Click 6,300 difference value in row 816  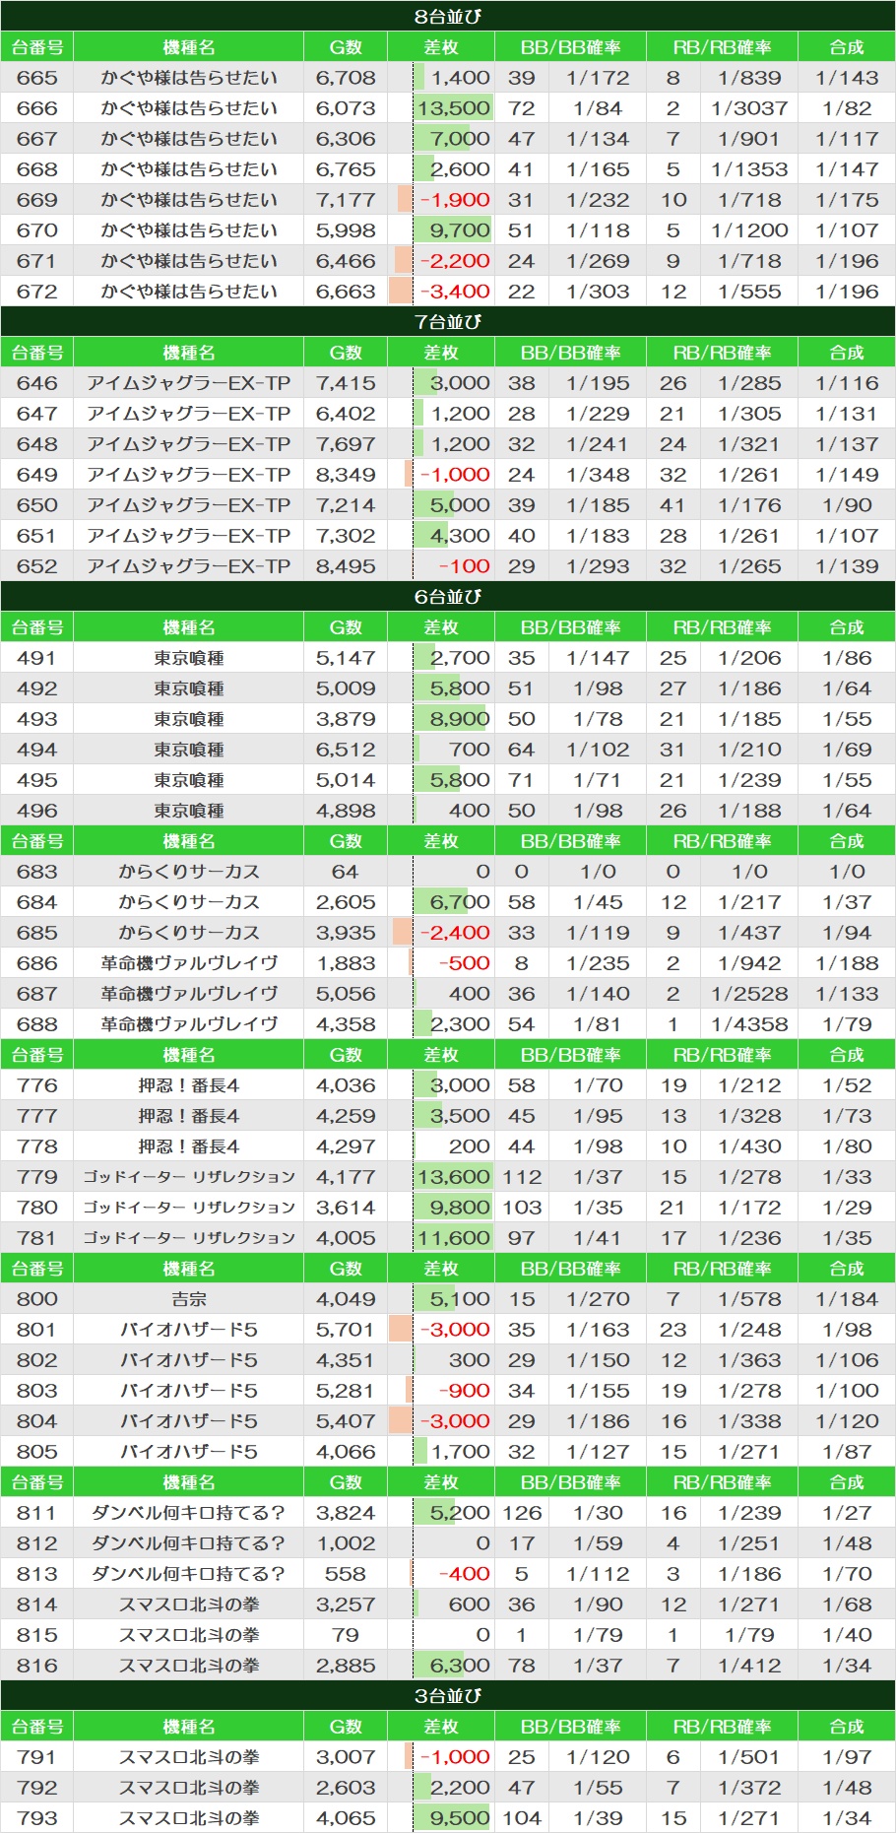[x=460, y=1666]
